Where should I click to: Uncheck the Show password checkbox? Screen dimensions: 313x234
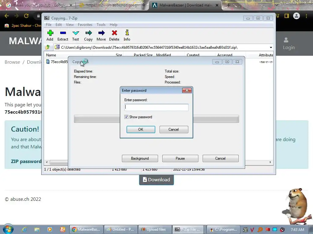(x=126, y=117)
